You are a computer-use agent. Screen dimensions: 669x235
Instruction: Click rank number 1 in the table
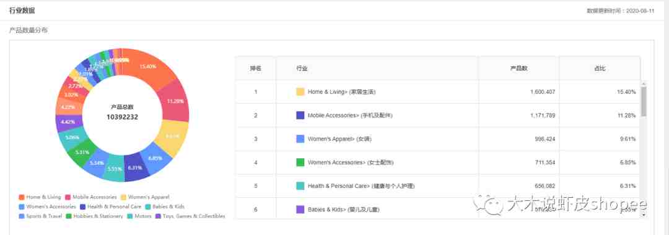(256, 92)
